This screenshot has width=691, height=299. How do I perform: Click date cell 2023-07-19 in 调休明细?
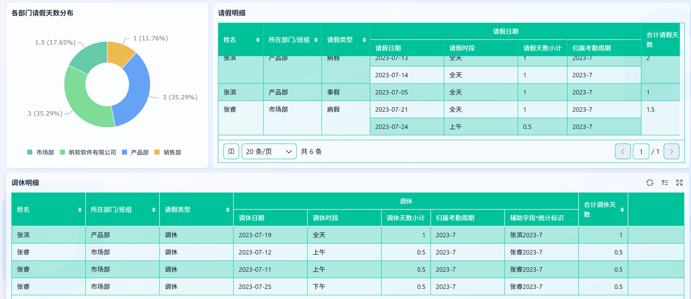coord(270,235)
